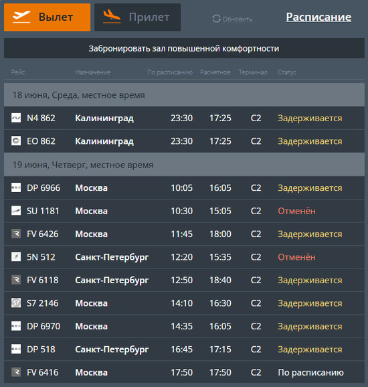Click the По расписанию column header
368x387 pixels.
coord(170,72)
